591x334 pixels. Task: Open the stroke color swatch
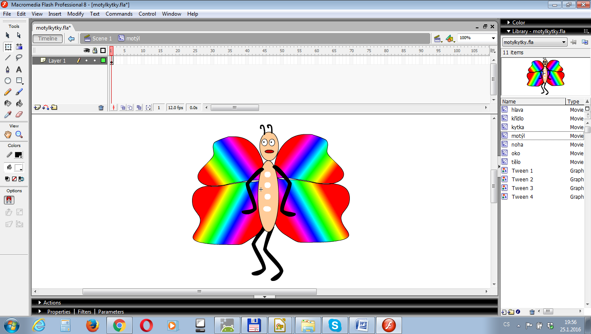[x=19, y=155]
